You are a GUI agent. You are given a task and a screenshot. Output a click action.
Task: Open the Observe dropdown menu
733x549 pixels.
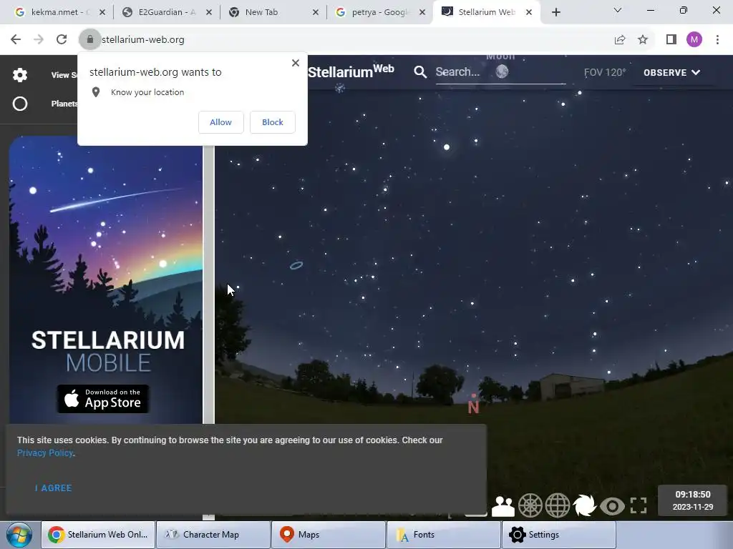pos(671,72)
